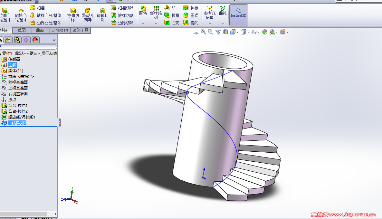Viewport: 382px width, 219px height.
Task: Activate the 镜向 mirror tool
Action: pos(191,23)
